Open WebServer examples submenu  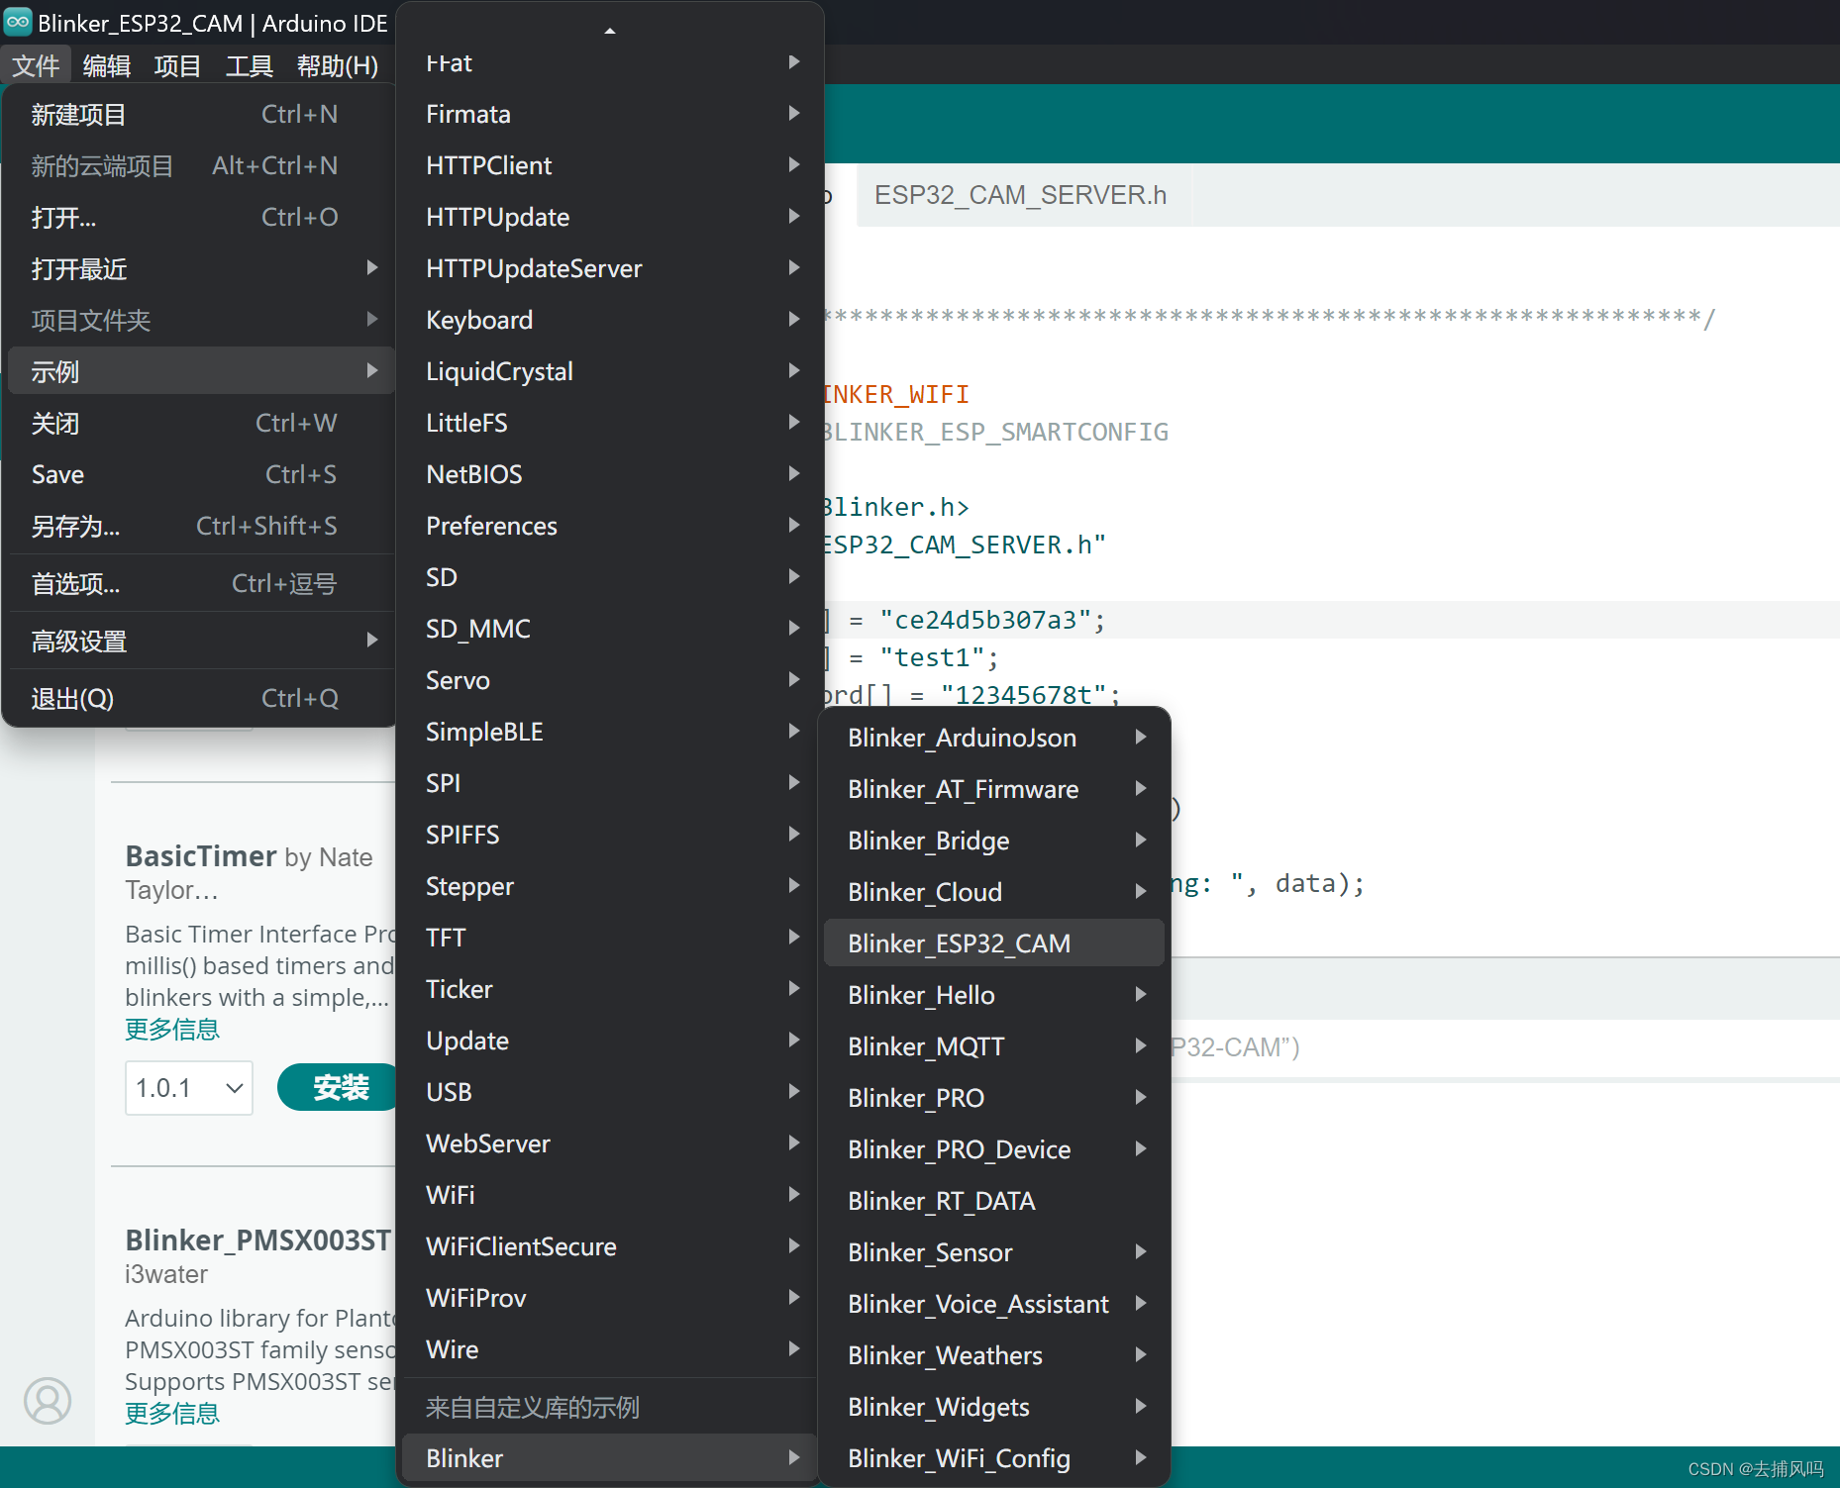(x=610, y=1143)
